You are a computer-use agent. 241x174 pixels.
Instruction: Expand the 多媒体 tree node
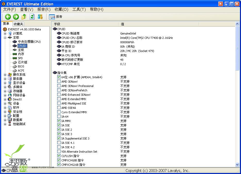(5, 87)
